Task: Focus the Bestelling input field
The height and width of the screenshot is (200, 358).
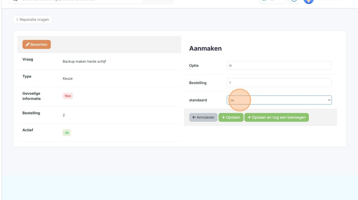Action: 279,82
